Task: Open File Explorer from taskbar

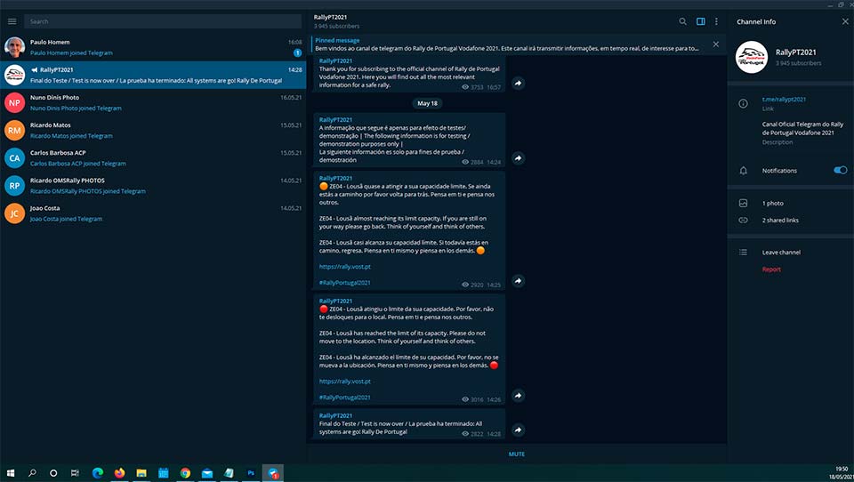Action: [x=141, y=473]
